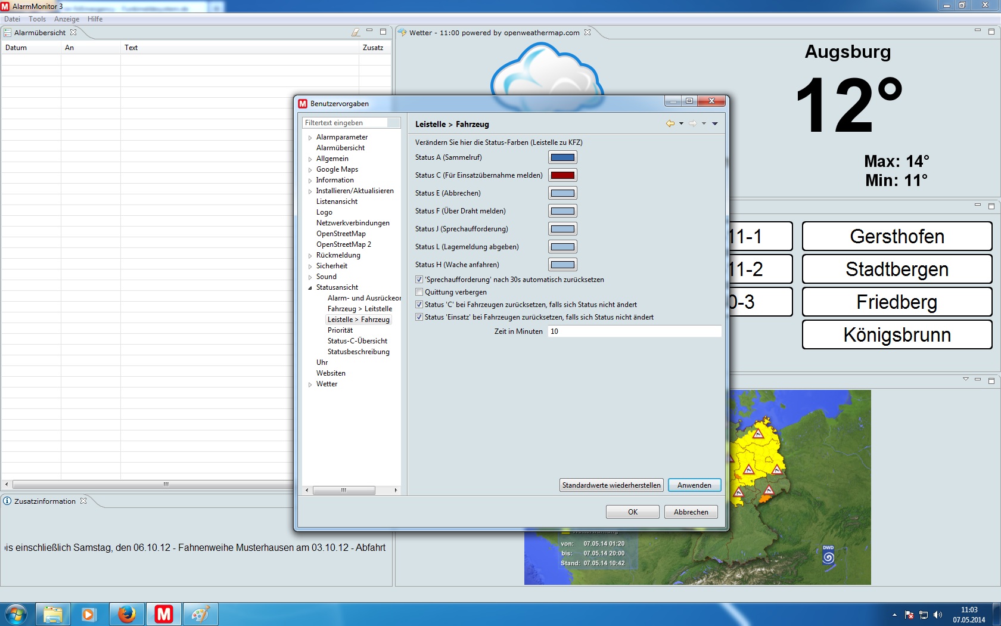
Task: Expand the Wetter tree node
Action: click(310, 385)
